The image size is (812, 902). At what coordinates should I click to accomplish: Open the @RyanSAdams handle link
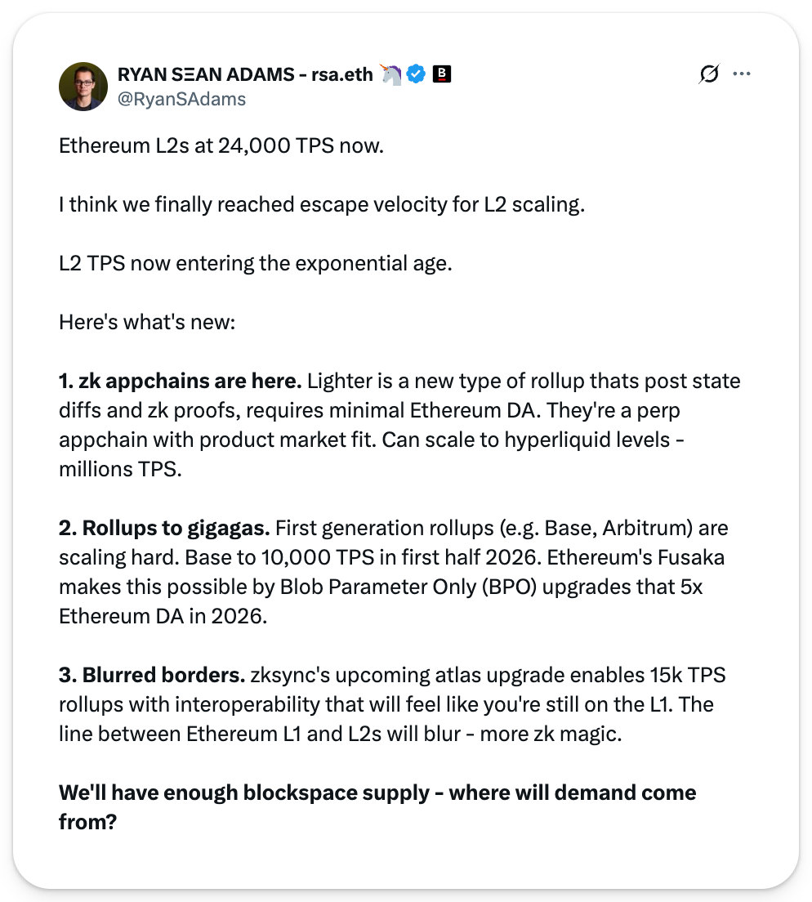[x=181, y=99]
